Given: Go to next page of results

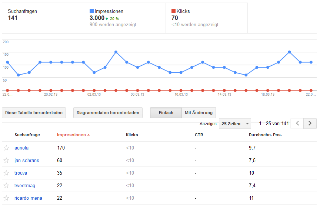Looking at the screenshot, I should pos(310,123).
